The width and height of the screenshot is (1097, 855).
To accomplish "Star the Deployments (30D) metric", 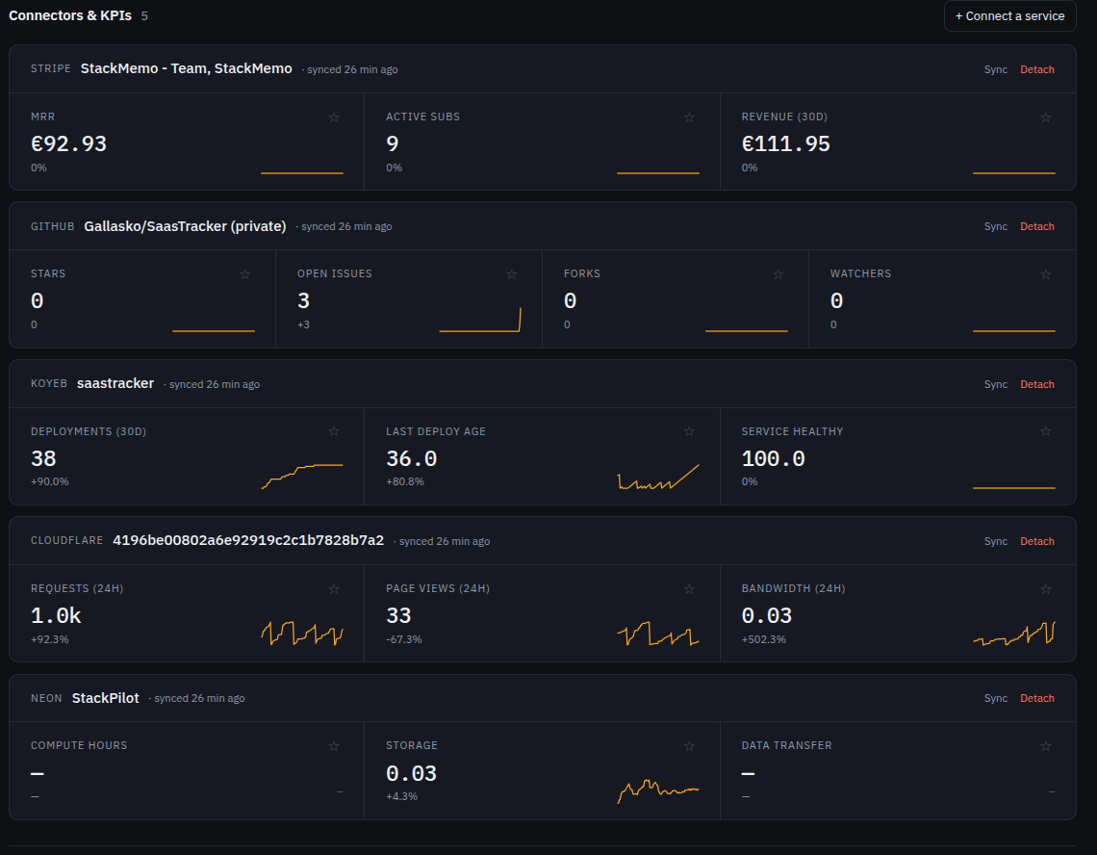I will point(334,431).
